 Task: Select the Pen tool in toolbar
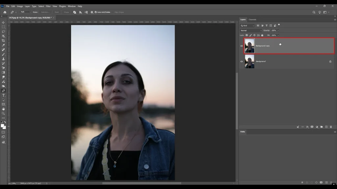pyautogui.click(x=3, y=91)
